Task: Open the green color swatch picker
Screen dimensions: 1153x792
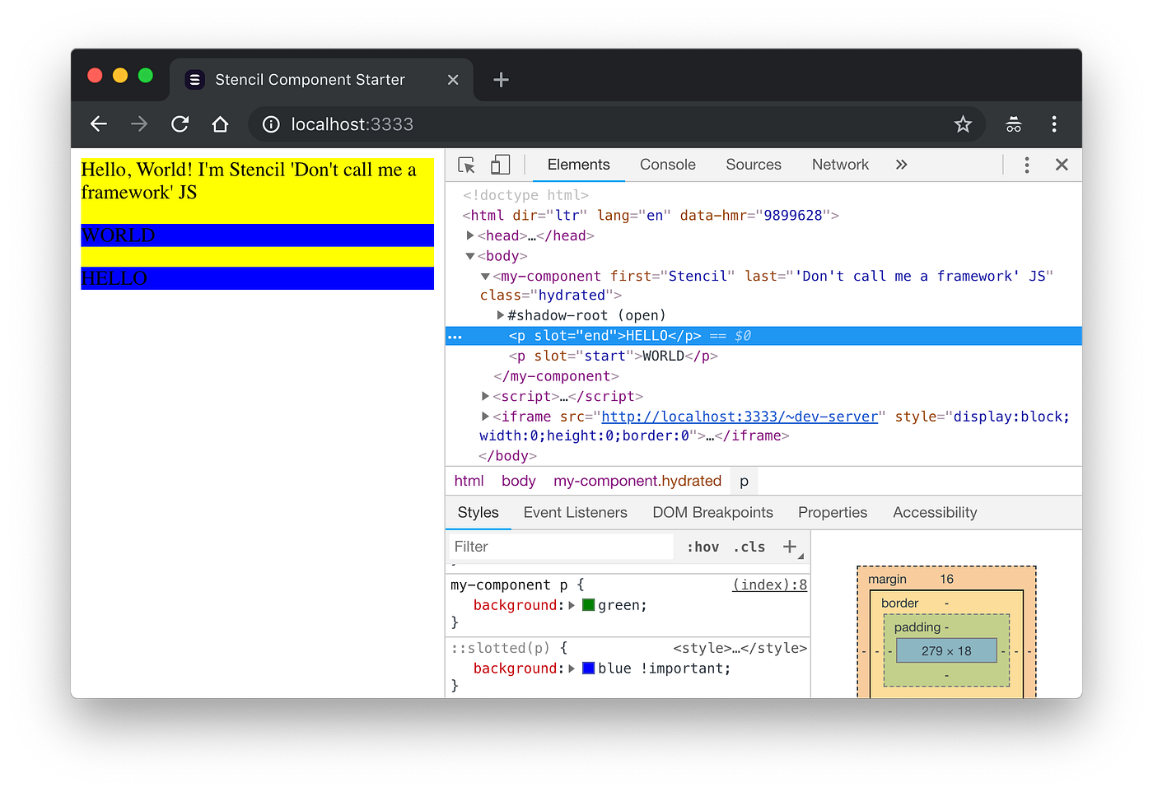Action: pos(588,605)
